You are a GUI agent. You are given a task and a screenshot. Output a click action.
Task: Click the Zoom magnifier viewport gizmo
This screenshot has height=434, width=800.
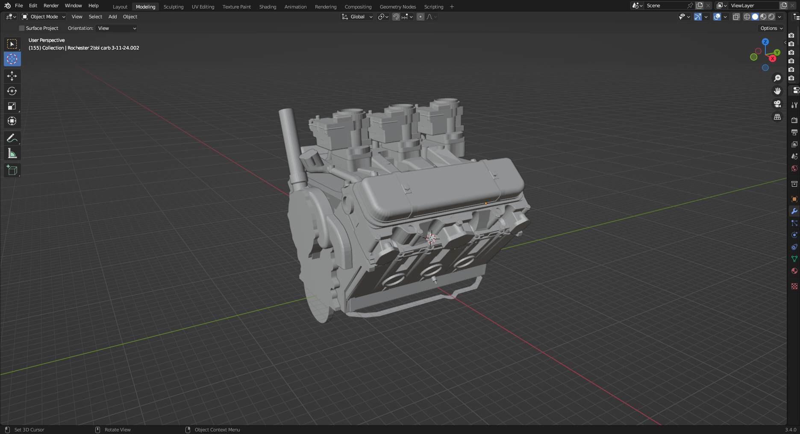coord(777,78)
